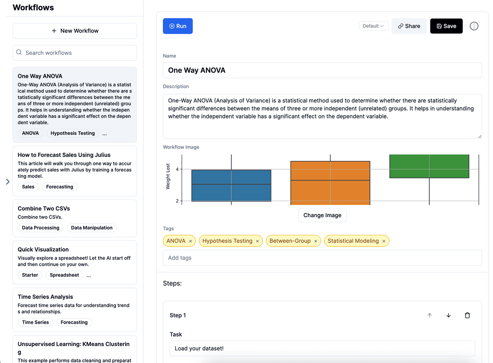Click the description resize handle corner
493x363 pixels.
tap(479, 136)
